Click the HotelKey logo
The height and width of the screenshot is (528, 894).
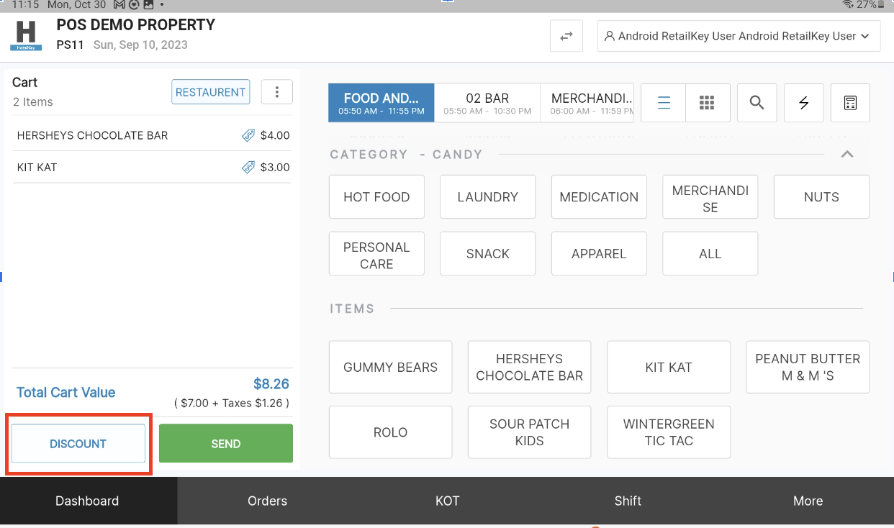[26, 36]
